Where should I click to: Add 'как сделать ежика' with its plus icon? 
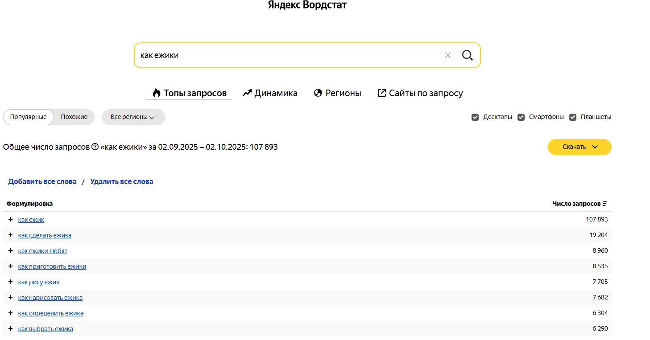tap(10, 235)
